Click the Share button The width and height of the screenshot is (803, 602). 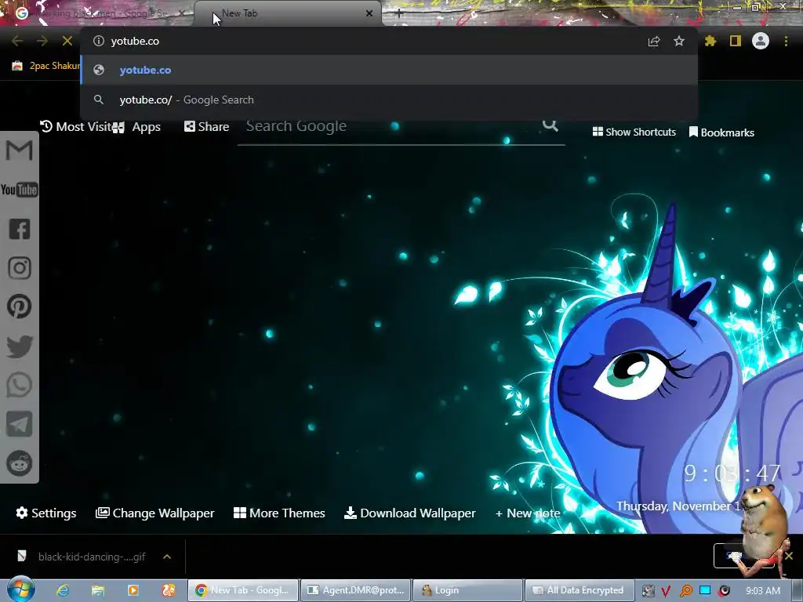coord(206,126)
